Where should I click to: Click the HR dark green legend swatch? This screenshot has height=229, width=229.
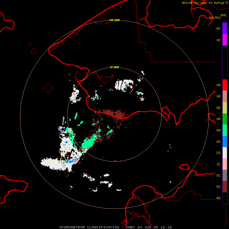[225, 119]
